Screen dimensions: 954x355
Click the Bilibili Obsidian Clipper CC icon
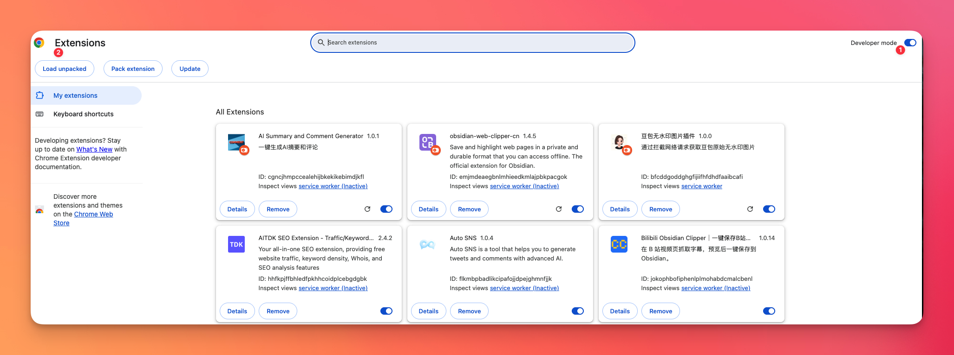click(619, 244)
